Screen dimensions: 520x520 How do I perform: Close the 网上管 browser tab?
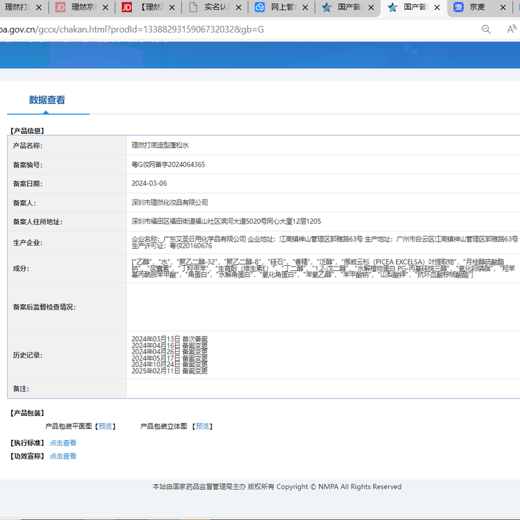coord(305,8)
